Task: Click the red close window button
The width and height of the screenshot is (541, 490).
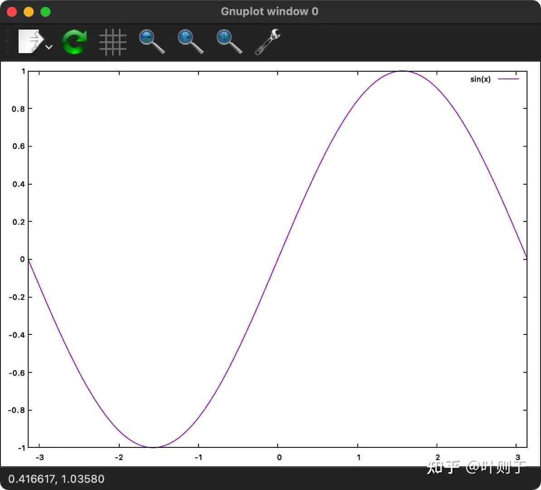Action: pyautogui.click(x=12, y=12)
